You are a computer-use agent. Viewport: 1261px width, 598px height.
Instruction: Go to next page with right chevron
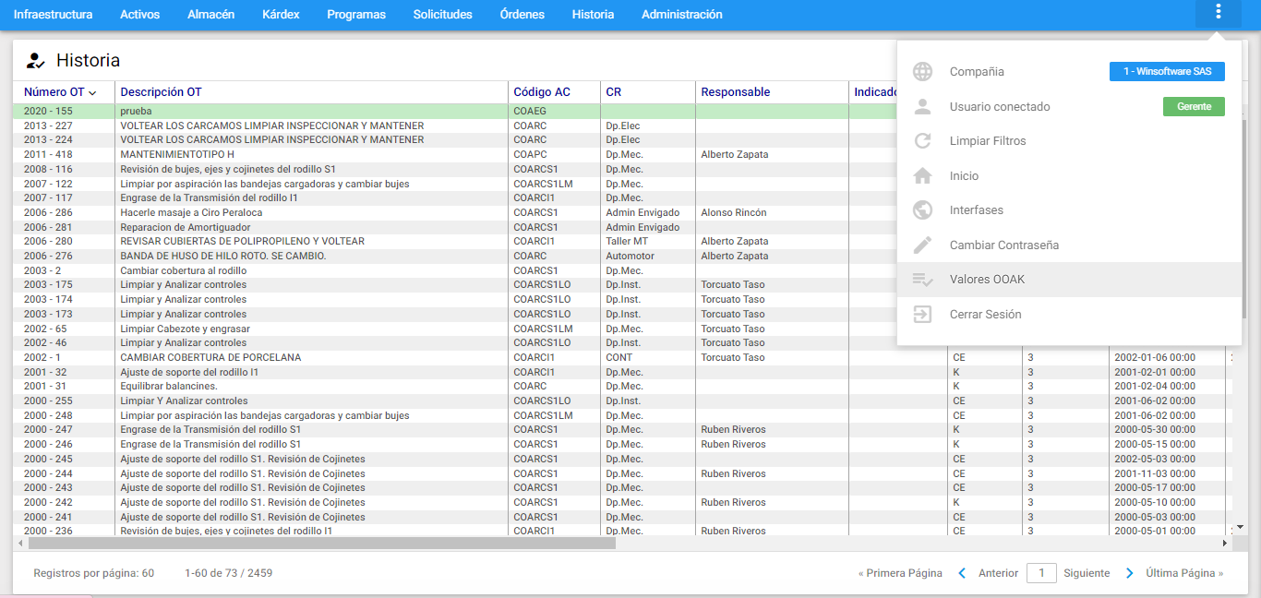click(x=1130, y=573)
